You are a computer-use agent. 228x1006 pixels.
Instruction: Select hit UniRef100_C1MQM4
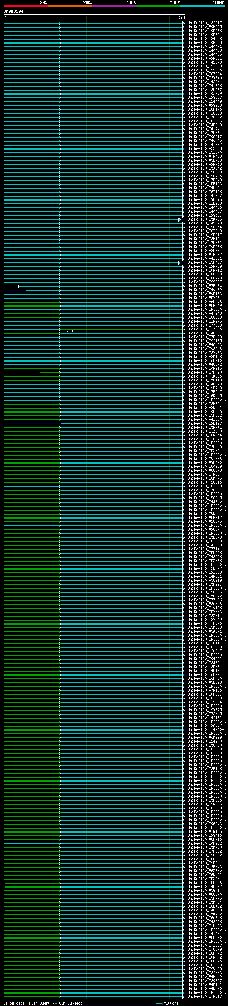pyautogui.click(x=204, y=227)
